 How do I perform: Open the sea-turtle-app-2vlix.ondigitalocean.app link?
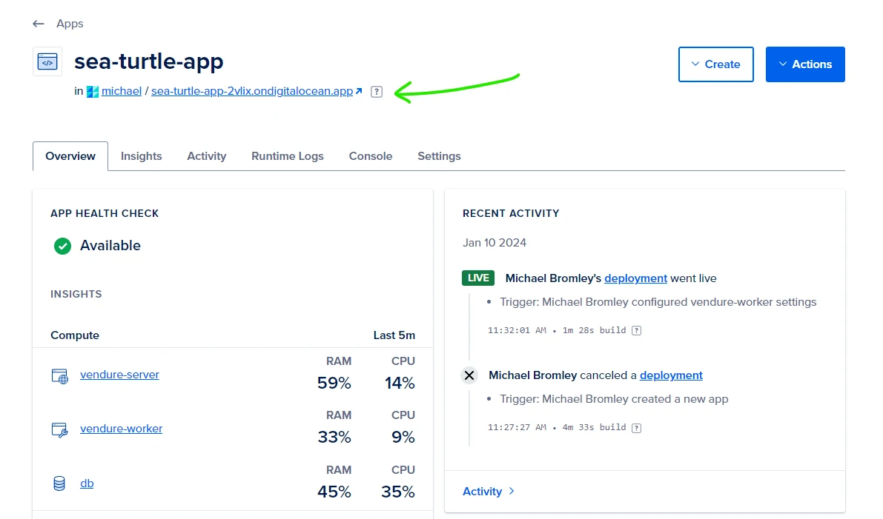pos(252,91)
